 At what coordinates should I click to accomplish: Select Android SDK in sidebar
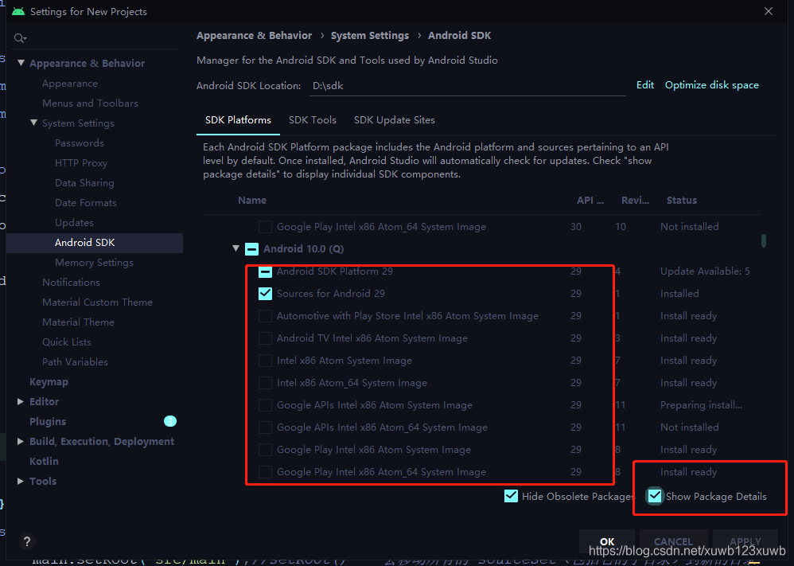95,243
